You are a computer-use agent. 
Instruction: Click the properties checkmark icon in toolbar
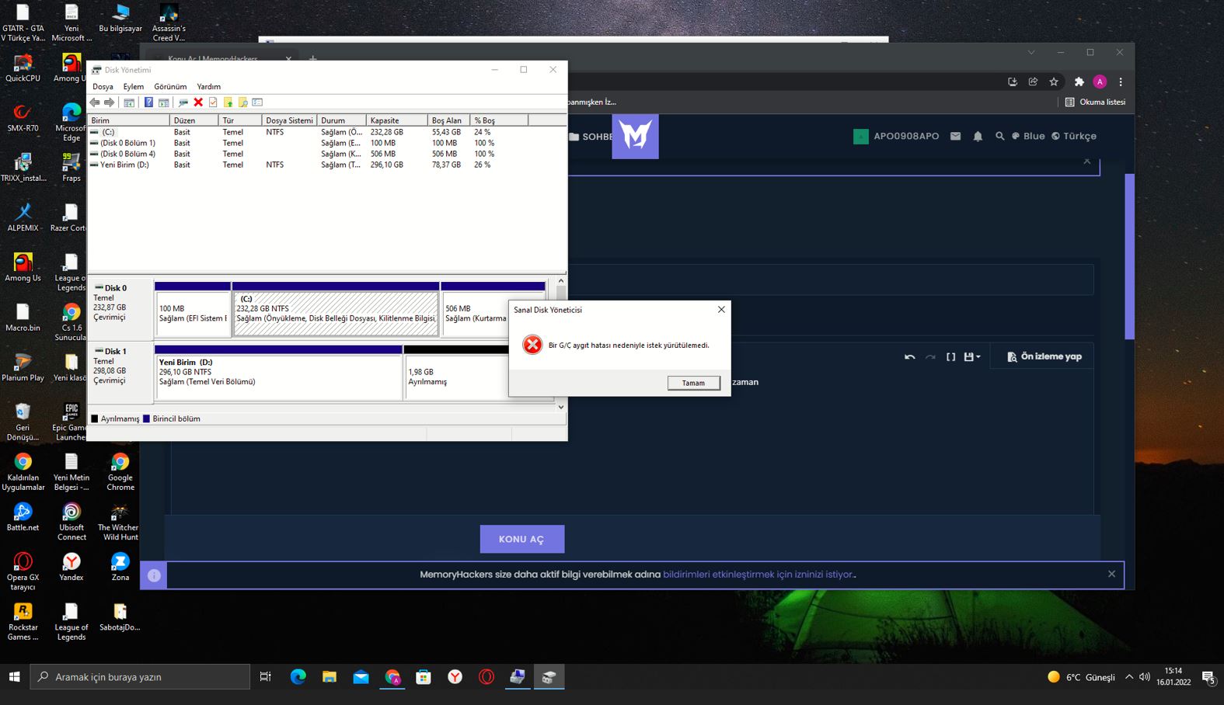click(x=213, y=102)
